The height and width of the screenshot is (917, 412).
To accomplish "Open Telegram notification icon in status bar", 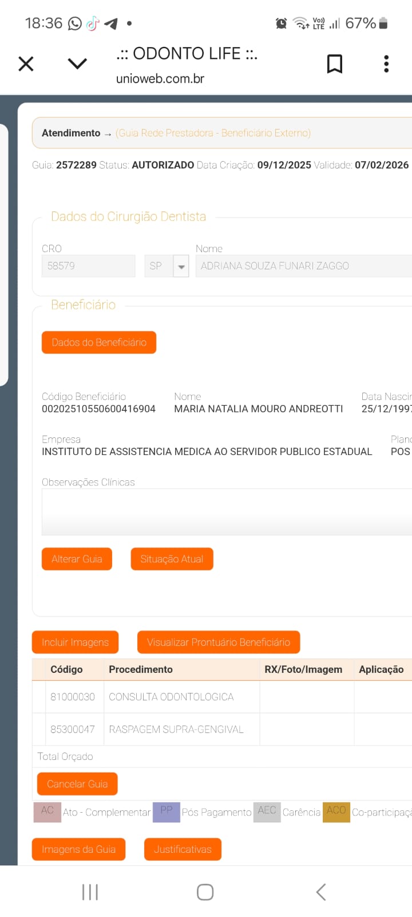I will [111, 23].
